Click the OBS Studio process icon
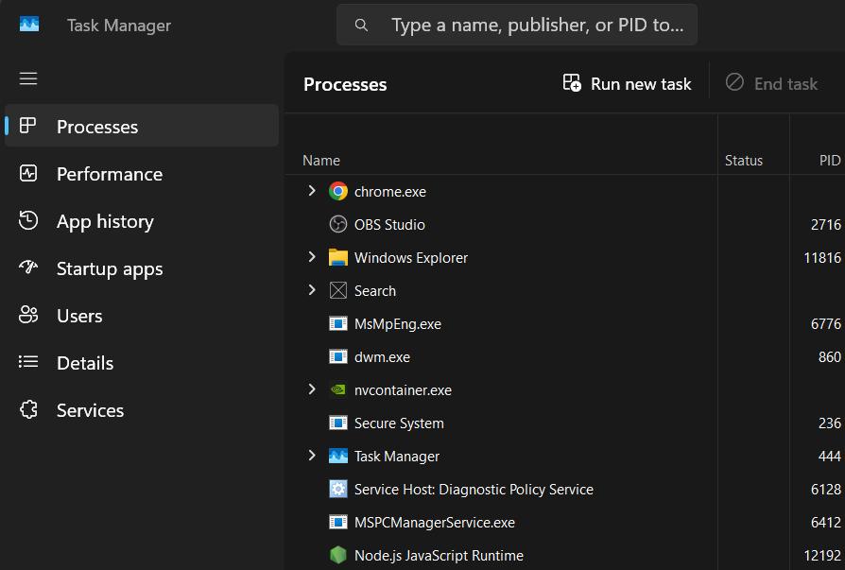 (x=338, y=224)
